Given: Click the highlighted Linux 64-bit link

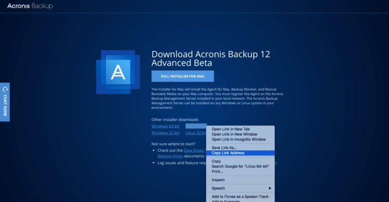Looking at the screenshot, I should click(x=196, y=126).
